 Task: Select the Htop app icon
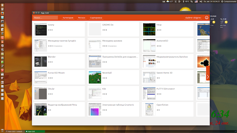149,29
